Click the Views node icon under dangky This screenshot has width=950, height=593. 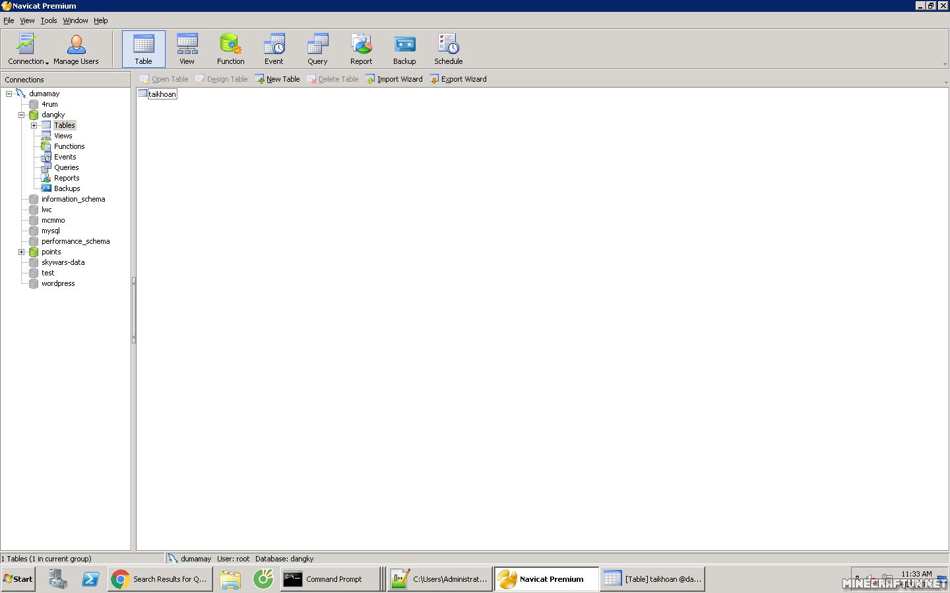click(x=46, y=136)
